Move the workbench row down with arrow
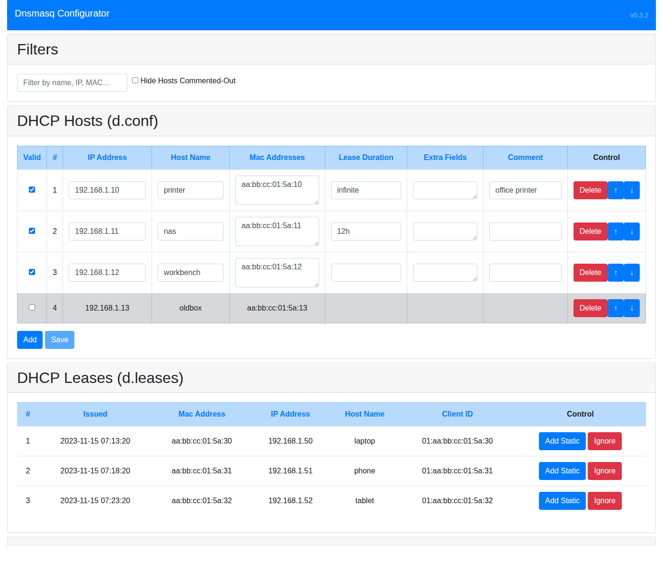The image size is (663, 587). coord(632,273)
